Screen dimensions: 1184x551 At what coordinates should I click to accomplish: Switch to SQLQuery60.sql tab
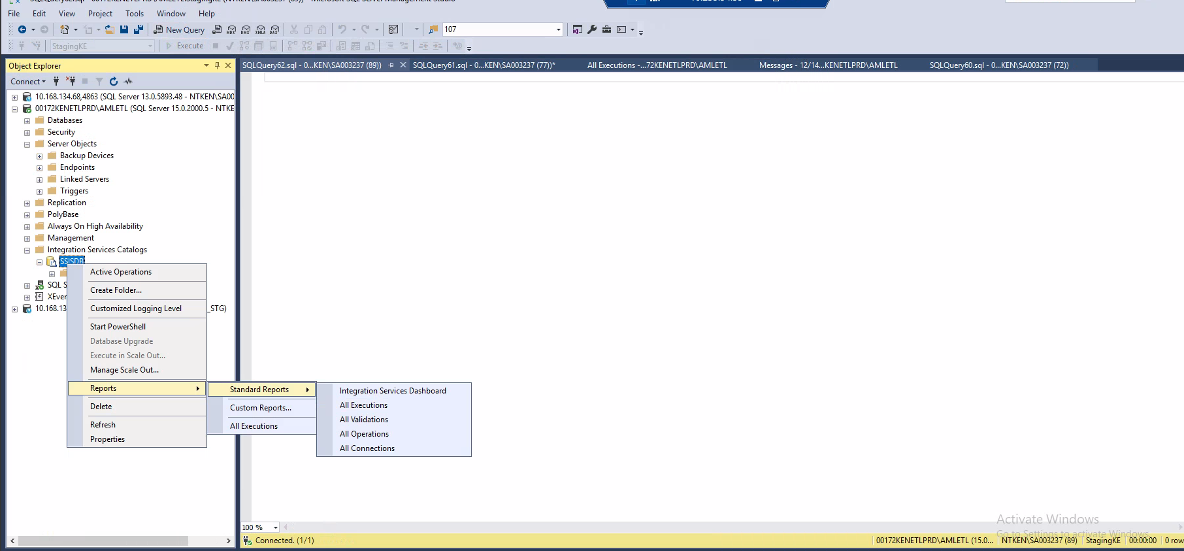click(x=998, y=65)
